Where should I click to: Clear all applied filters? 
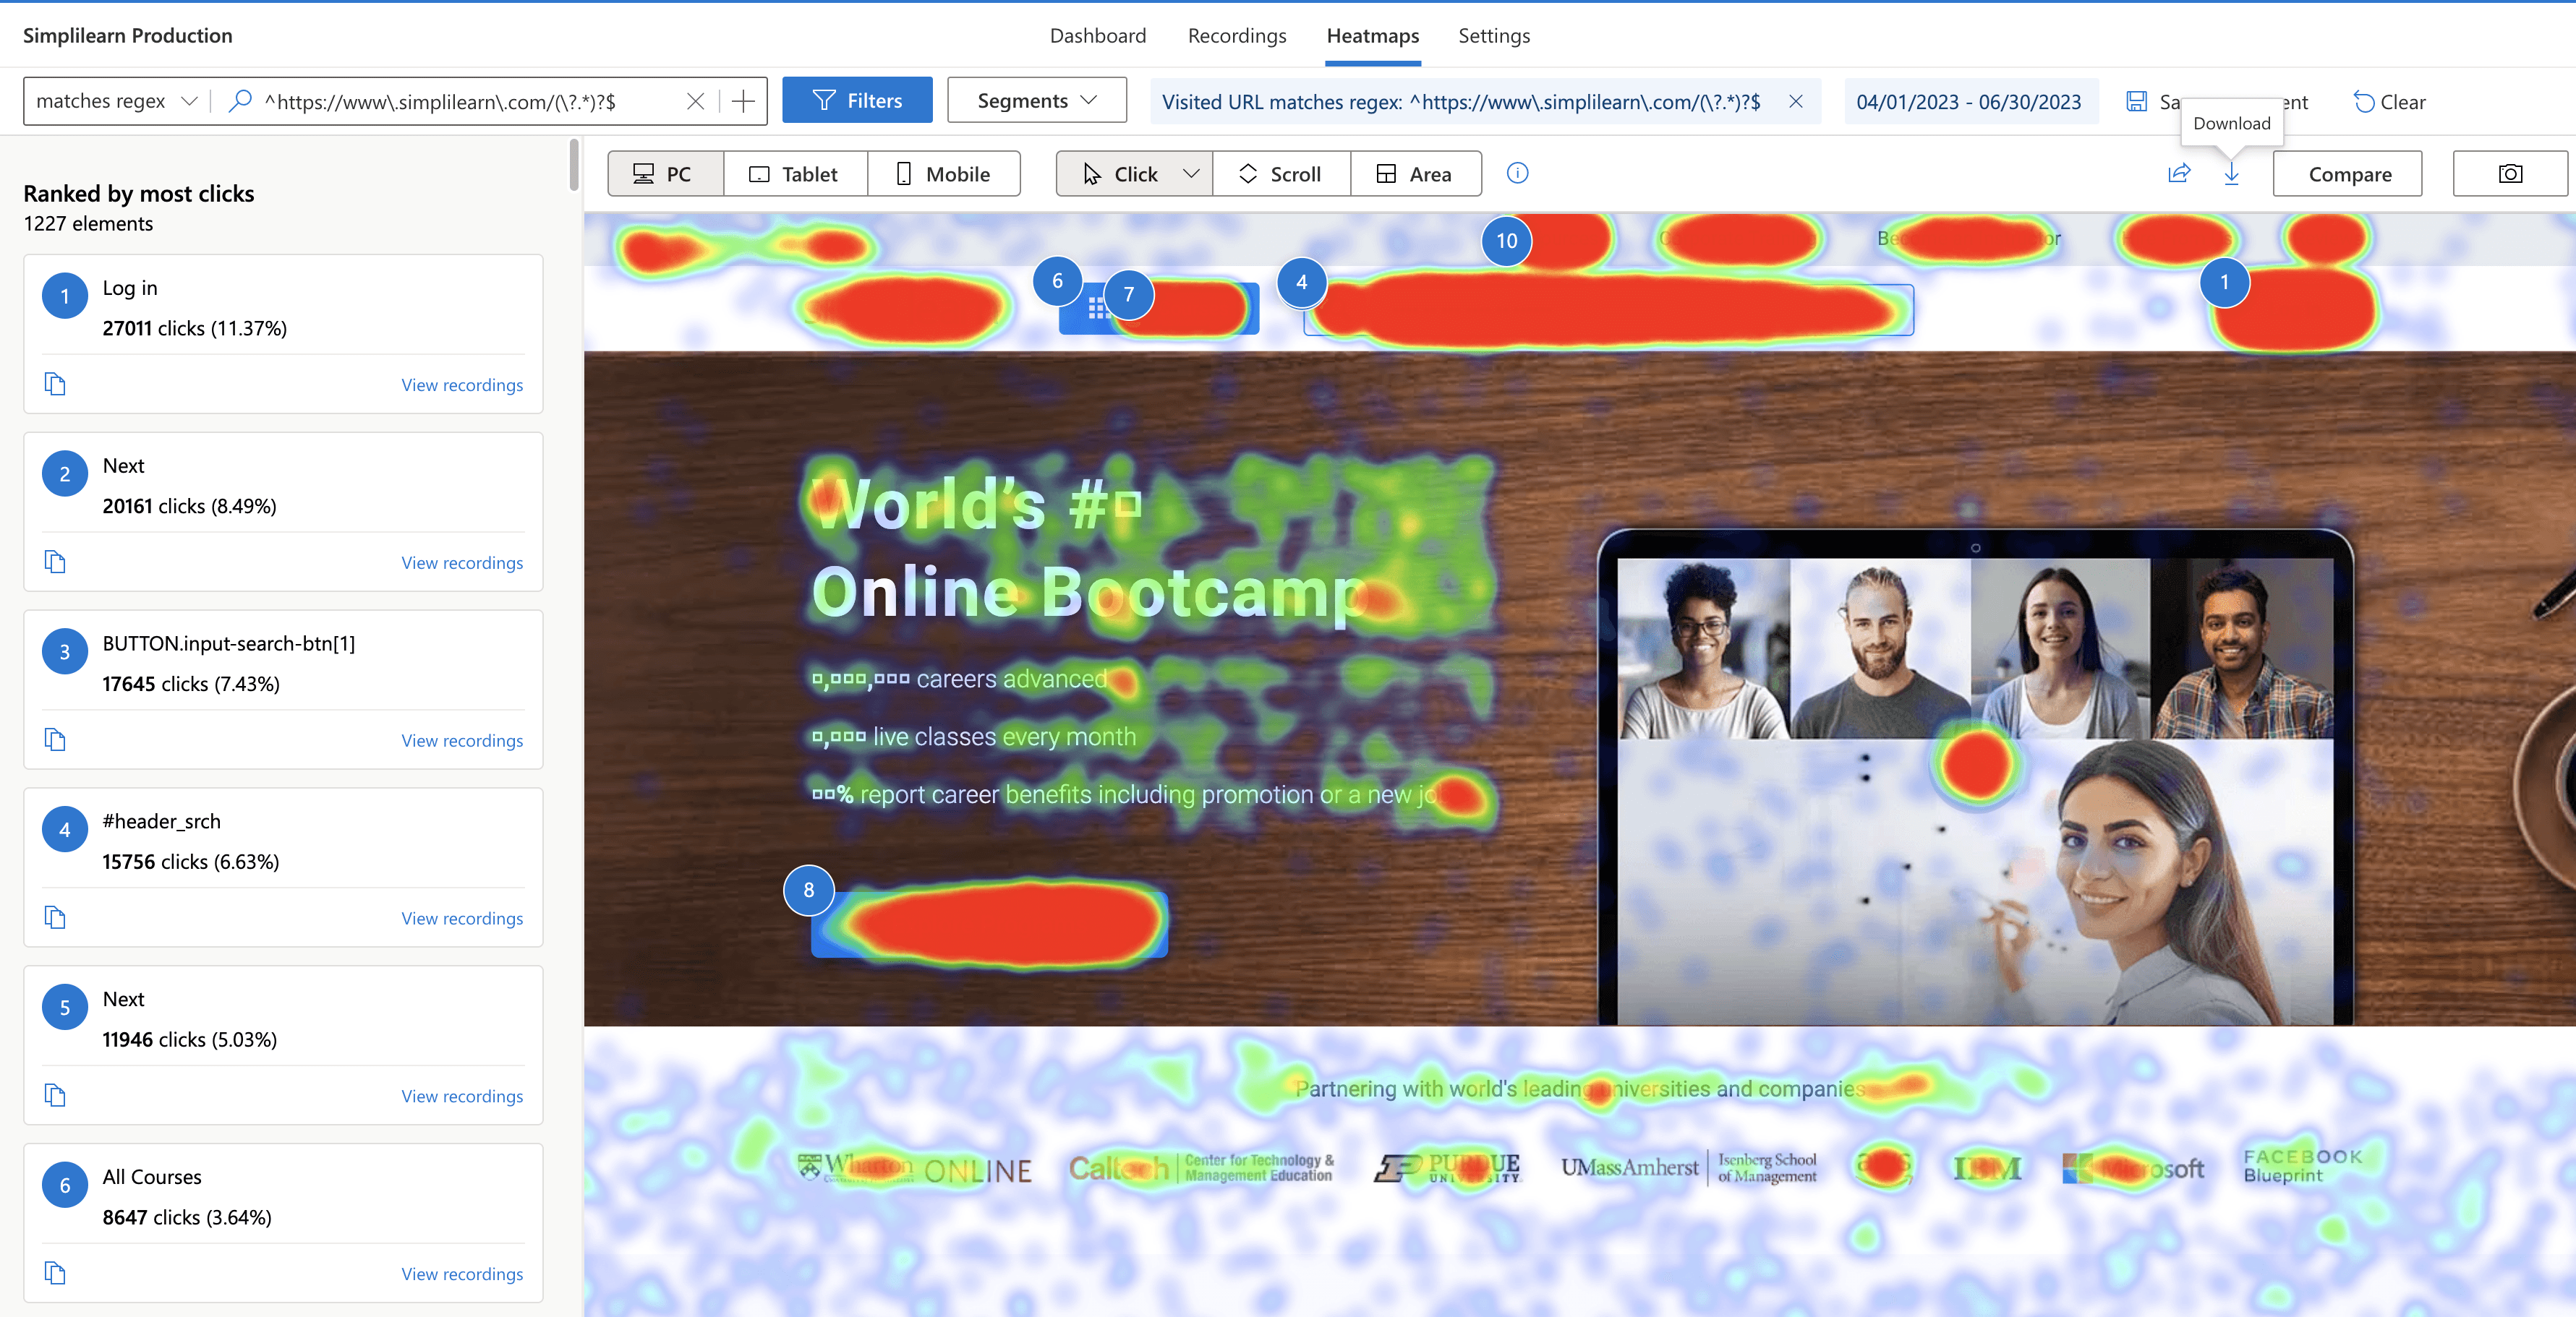[x=2390, y=102]
